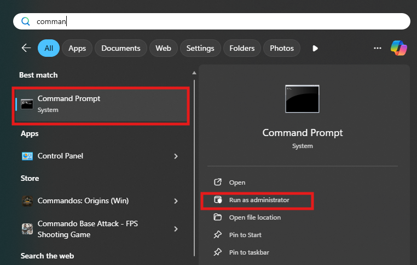Viewport: 417px width, 265px height.
Task: Click the "Store" section heading
Action: coord(30,178)
